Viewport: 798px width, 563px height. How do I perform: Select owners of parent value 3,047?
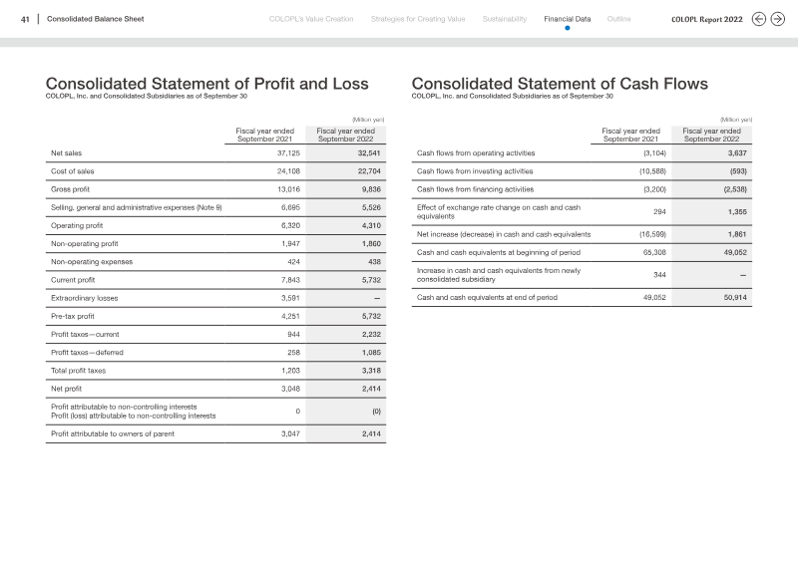(x=290, y=433)
